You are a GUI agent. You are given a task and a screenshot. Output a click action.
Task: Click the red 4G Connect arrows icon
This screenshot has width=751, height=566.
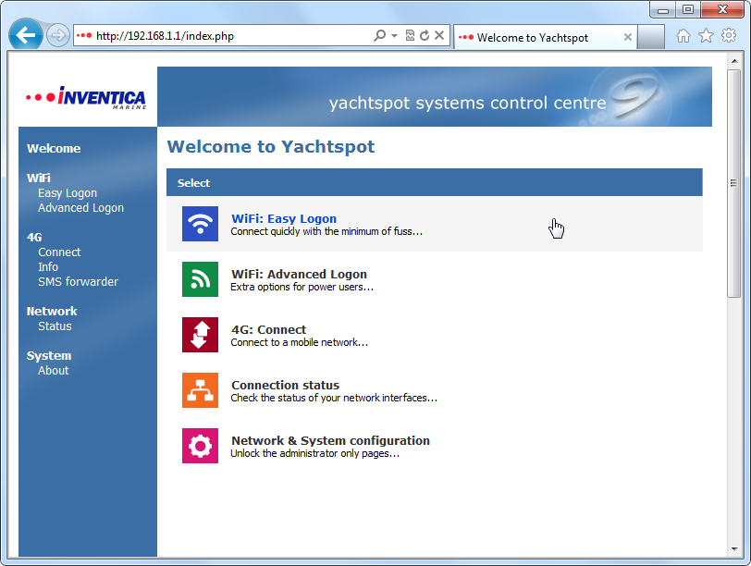coord(200,335)
